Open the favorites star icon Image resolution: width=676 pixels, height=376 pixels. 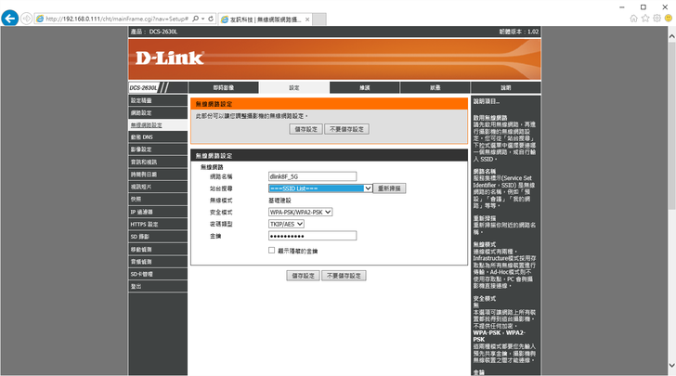[x=646, y=19]
